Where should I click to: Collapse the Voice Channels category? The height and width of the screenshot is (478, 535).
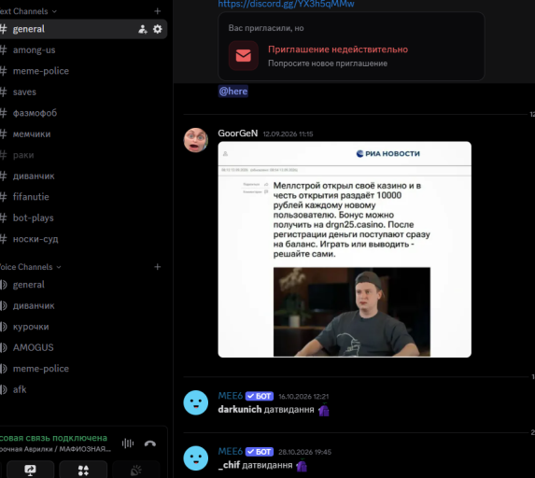tap(30, 267)
